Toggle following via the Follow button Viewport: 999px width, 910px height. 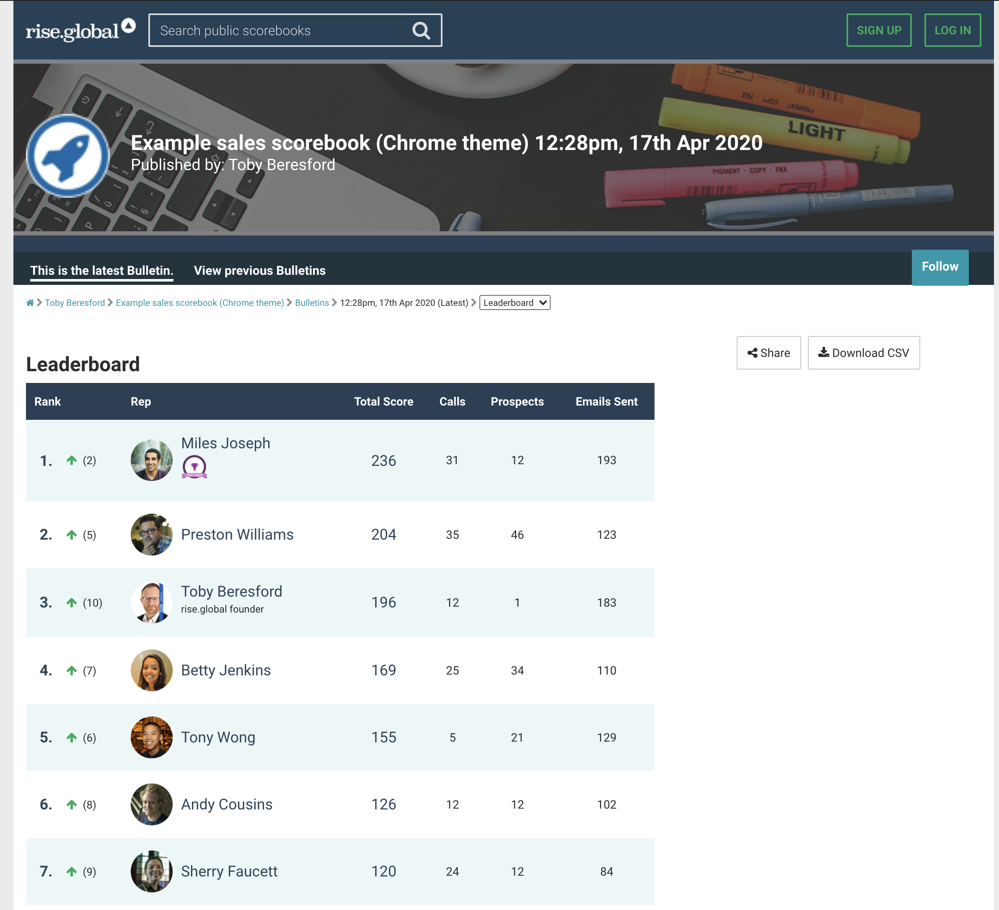939,267
